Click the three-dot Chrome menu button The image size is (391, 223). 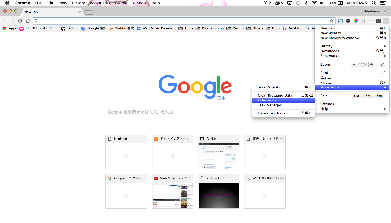tap(386, 21)
